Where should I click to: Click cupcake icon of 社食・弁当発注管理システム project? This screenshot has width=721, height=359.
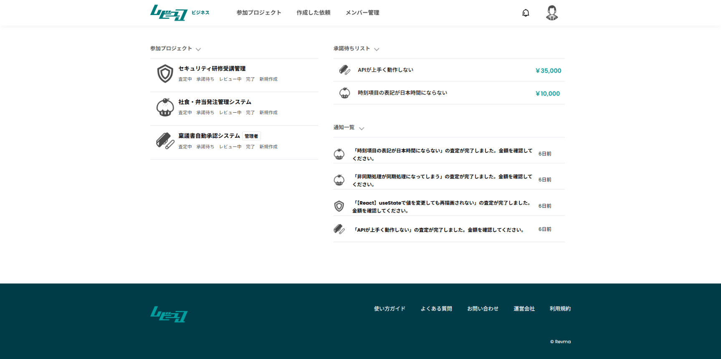[165, 107]
